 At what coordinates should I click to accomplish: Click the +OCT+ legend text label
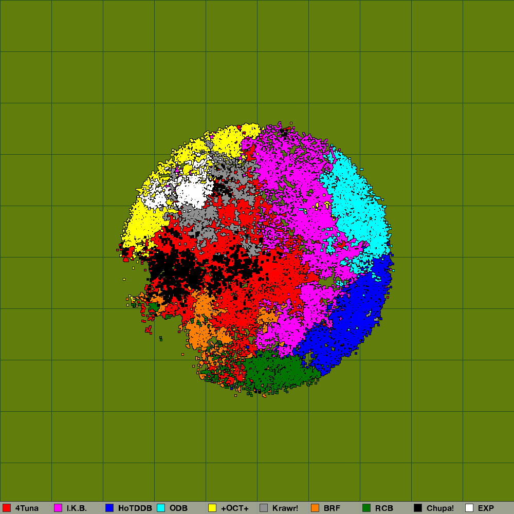tap(234, 508)
